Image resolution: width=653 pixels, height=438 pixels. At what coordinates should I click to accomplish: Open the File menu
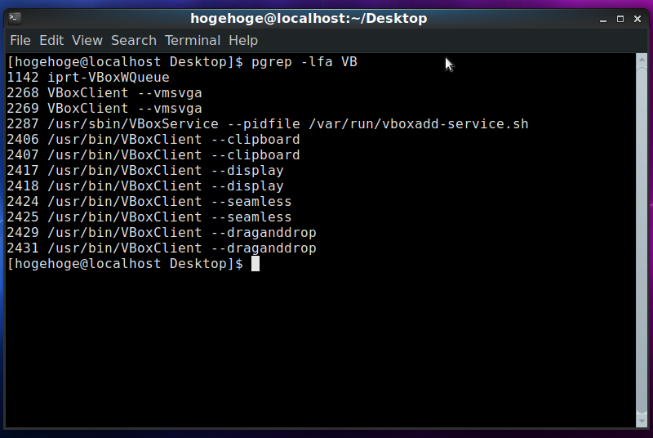click(20, 40)
